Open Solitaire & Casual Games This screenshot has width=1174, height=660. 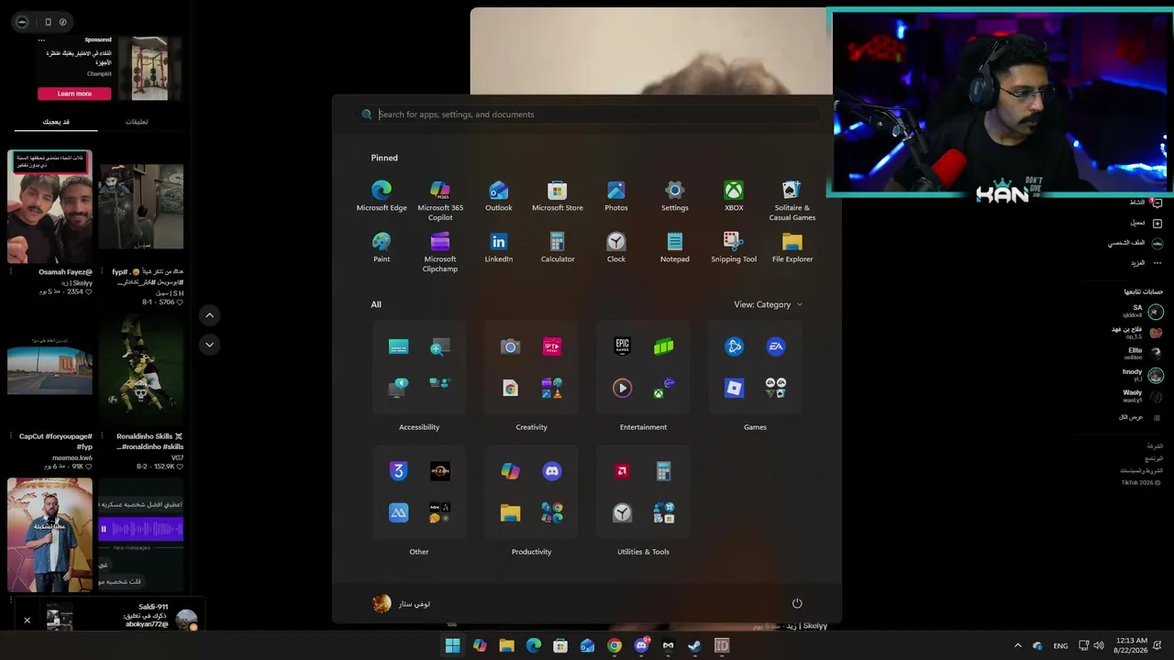[792, 201]
